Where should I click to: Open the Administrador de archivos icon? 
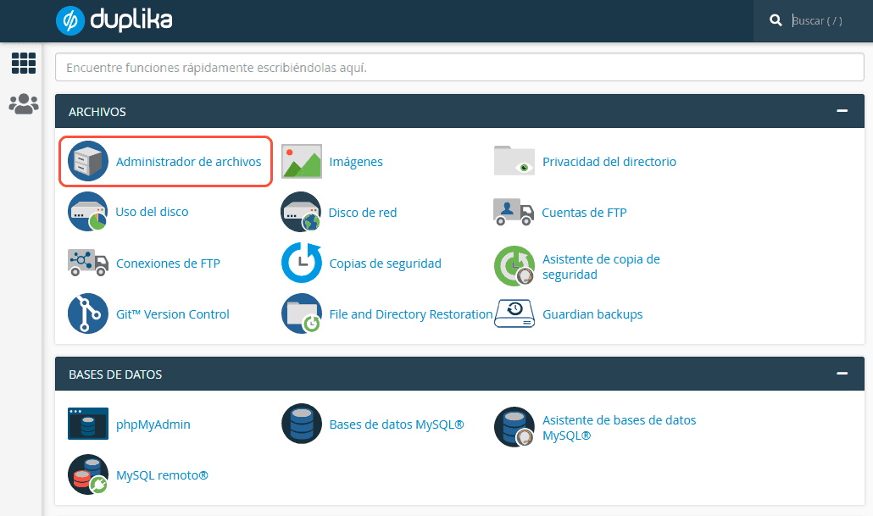coord(87,161)
